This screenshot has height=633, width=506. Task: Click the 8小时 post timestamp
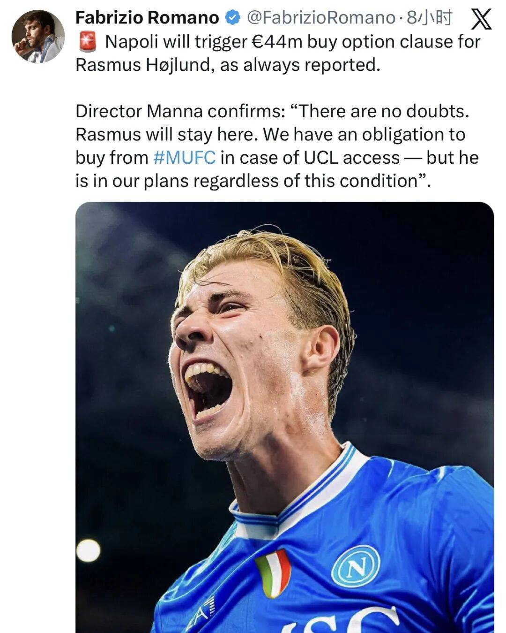(x=429, y=18)
